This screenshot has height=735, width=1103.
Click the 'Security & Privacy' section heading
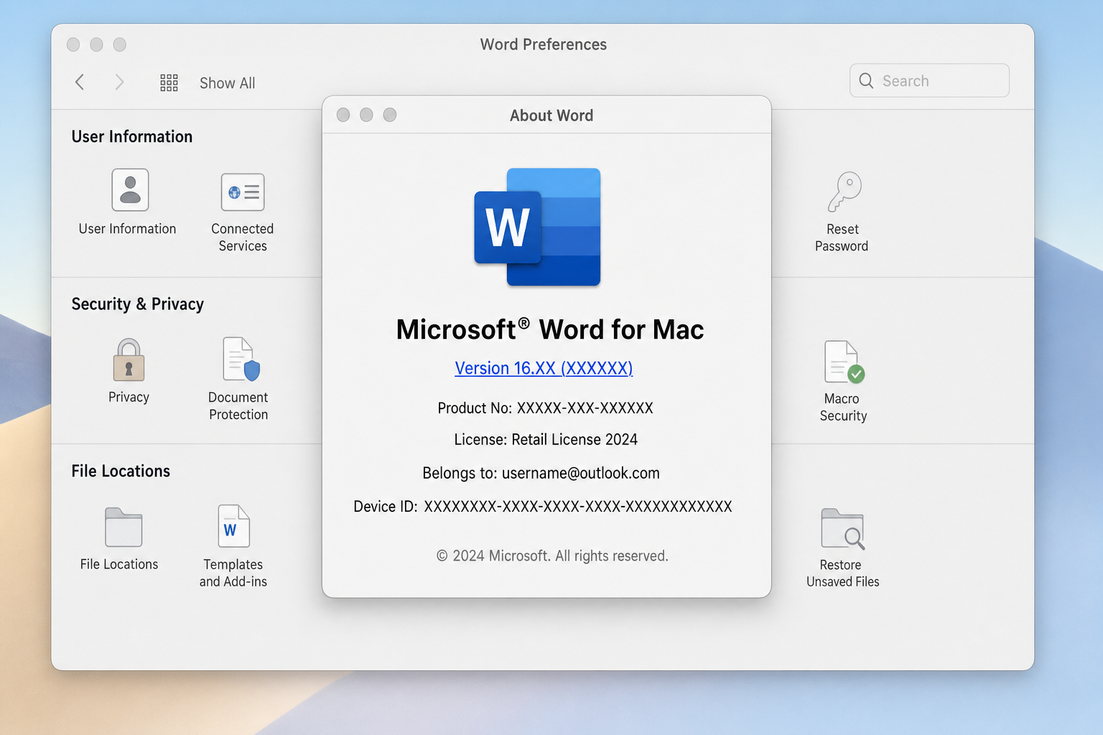point(138,304)
